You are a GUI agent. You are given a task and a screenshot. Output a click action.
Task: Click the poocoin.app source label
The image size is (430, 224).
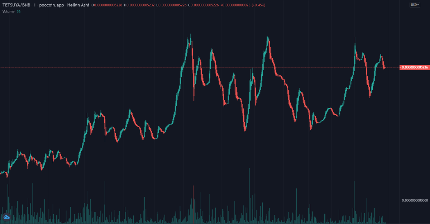(51, 5)
